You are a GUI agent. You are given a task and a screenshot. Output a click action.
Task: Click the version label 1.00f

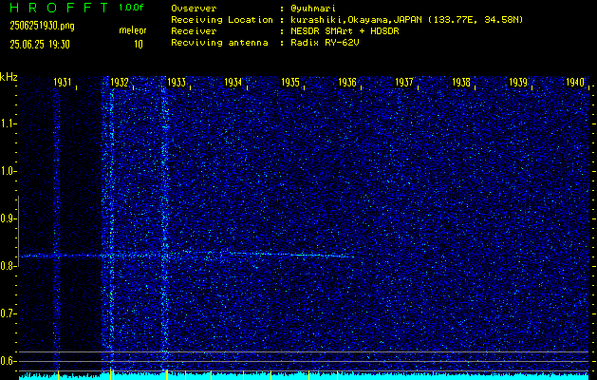[131, 8]
